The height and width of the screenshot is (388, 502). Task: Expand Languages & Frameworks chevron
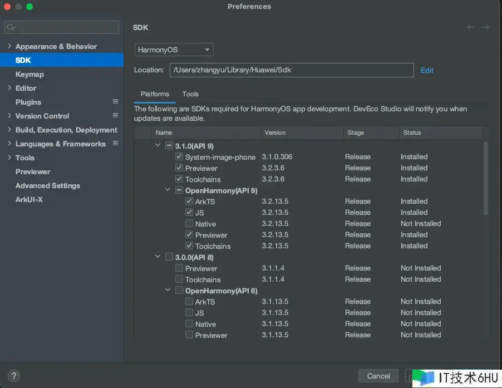(9, 144)
